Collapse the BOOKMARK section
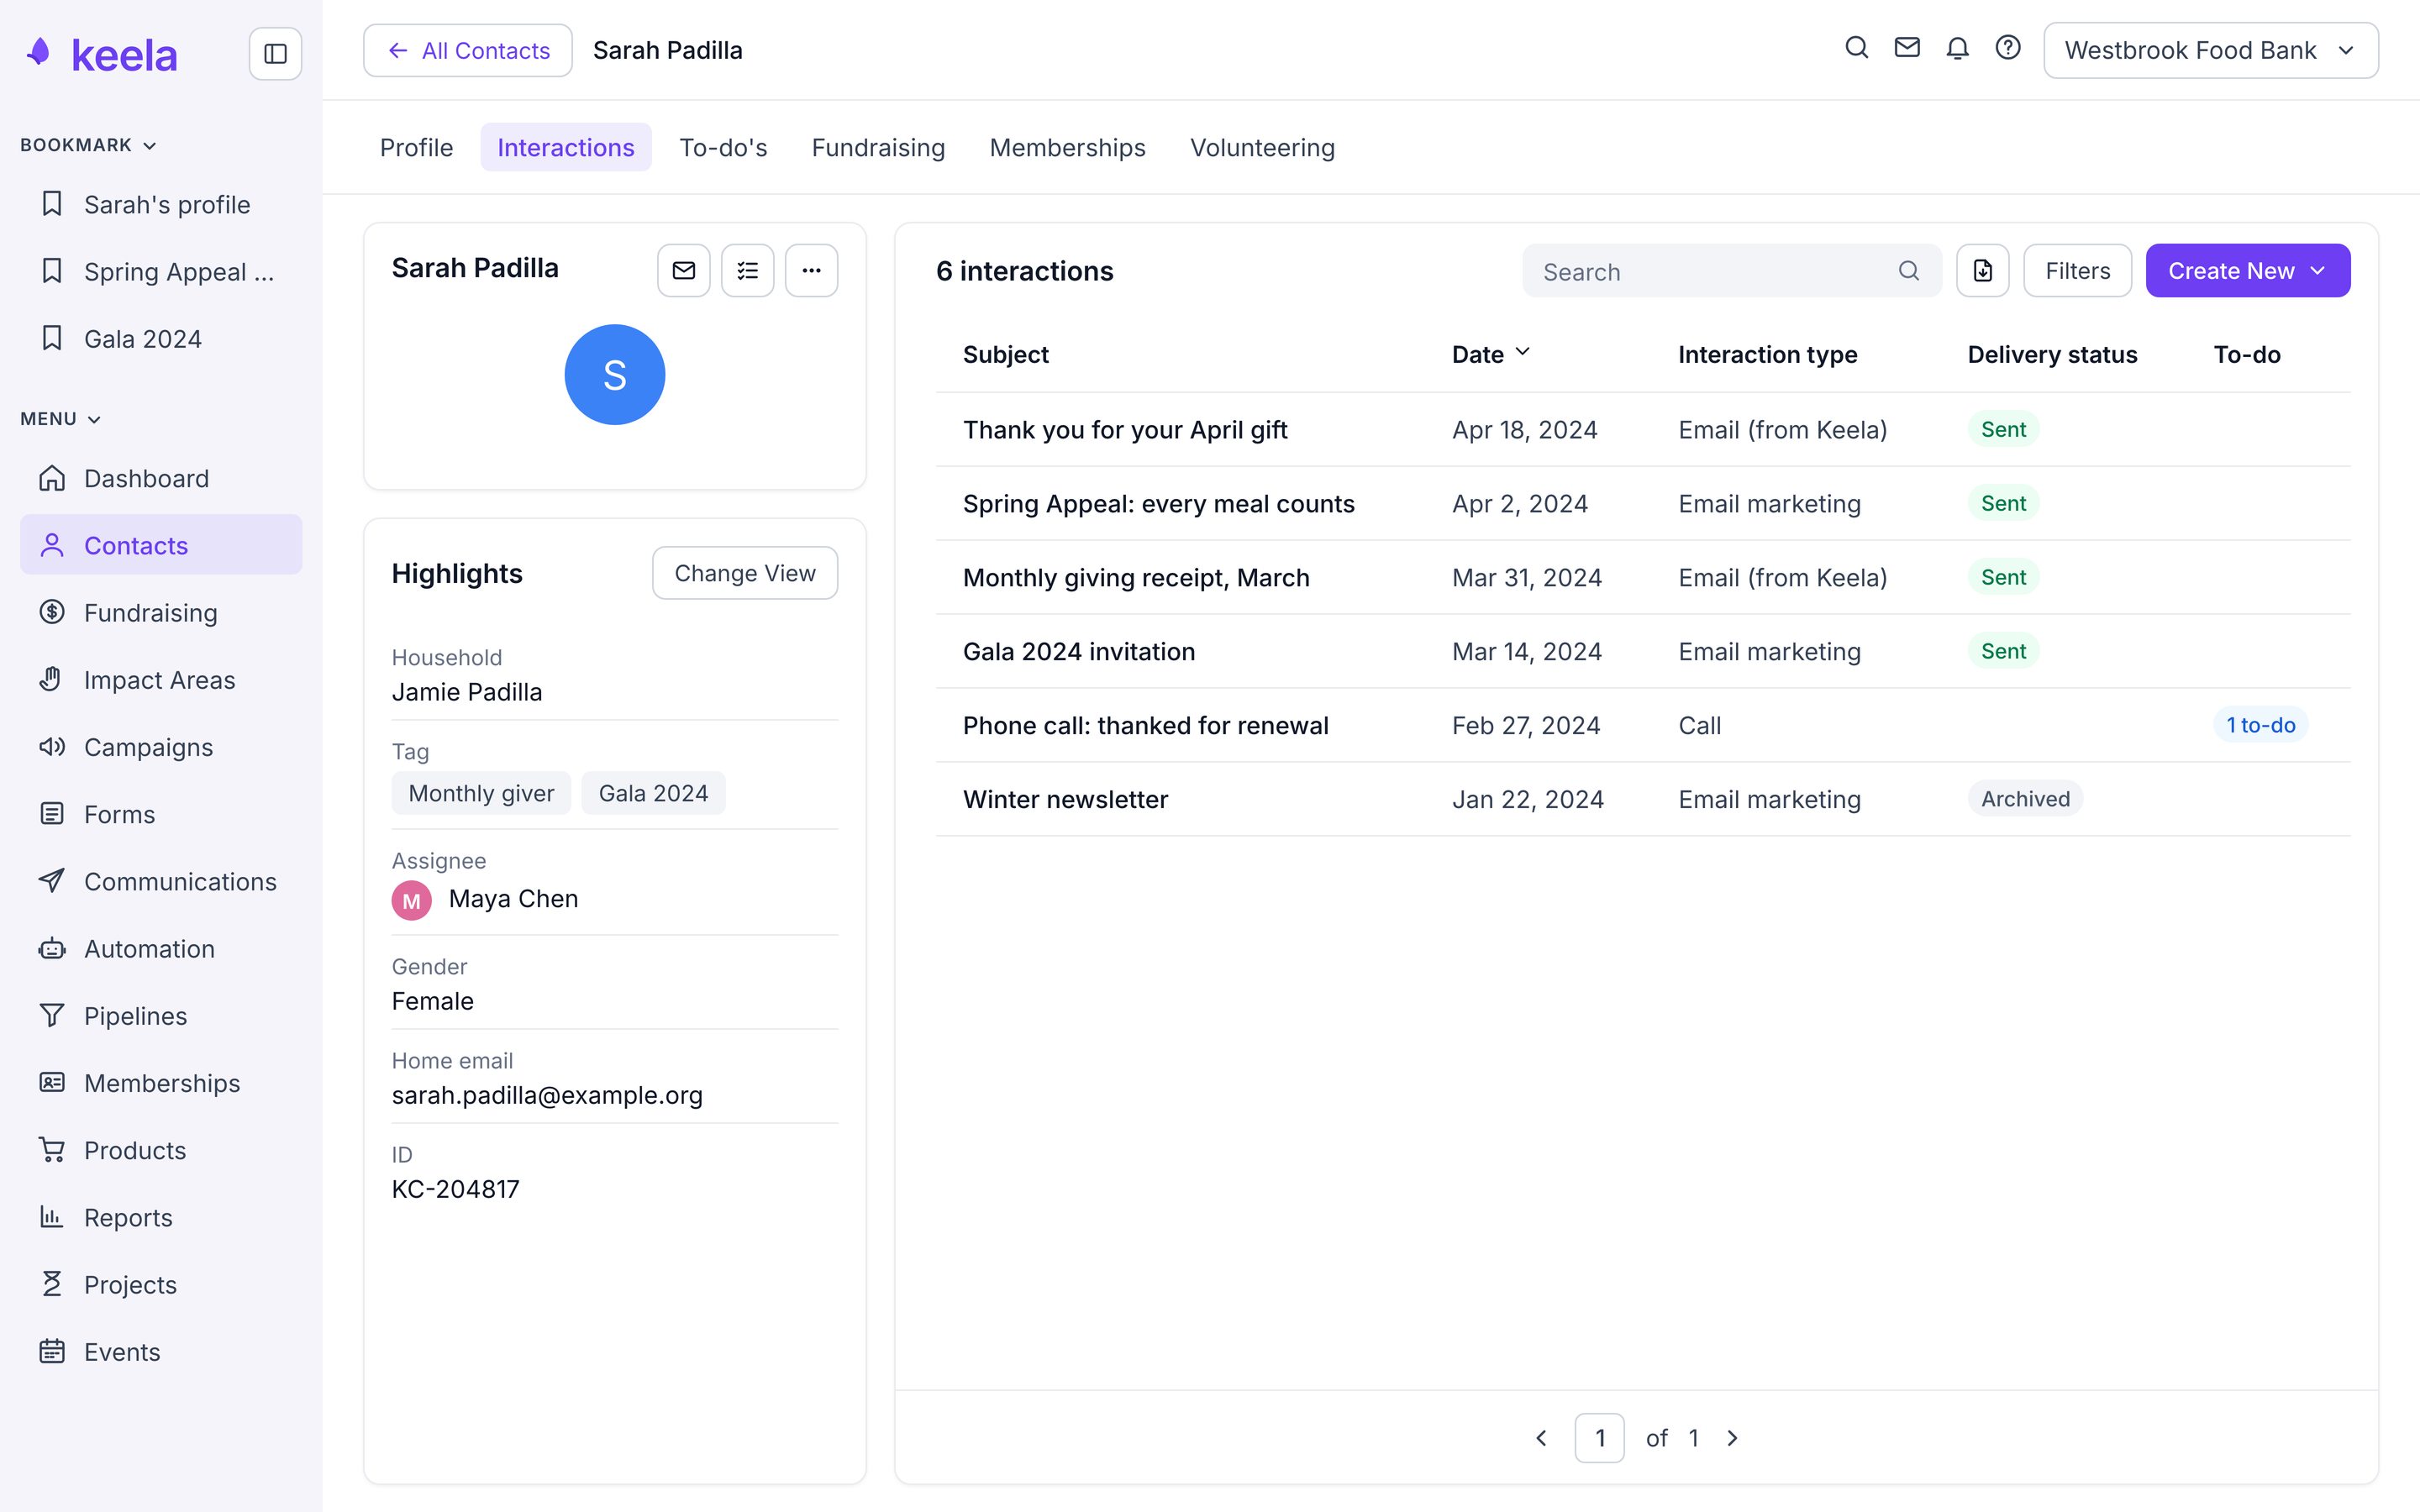The image size is (2420, 1512). [89, 145]
